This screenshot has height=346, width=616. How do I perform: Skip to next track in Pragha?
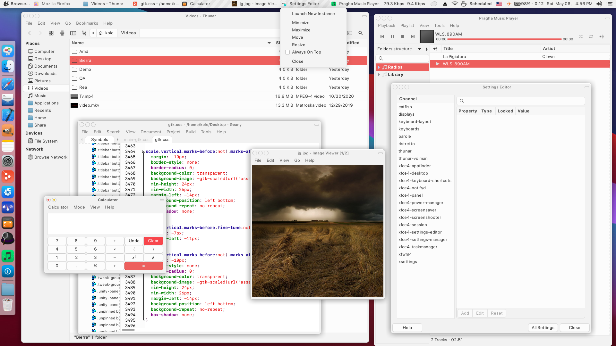point(413,37)
